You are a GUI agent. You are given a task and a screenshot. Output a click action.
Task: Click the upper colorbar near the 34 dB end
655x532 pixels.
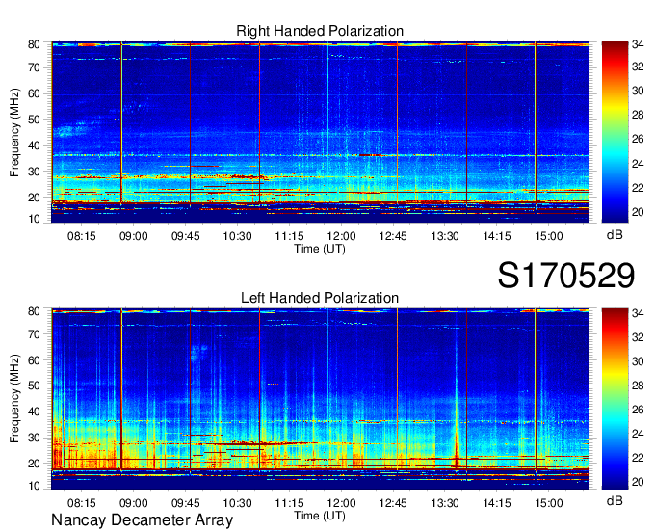click(615, 45)
